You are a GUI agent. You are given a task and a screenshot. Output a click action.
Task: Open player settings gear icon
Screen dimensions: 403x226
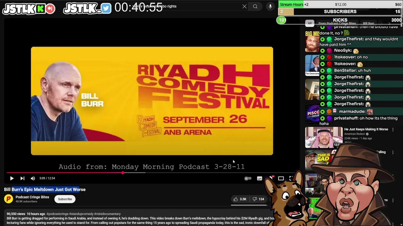pyautogui.click(x=270, y=178)
